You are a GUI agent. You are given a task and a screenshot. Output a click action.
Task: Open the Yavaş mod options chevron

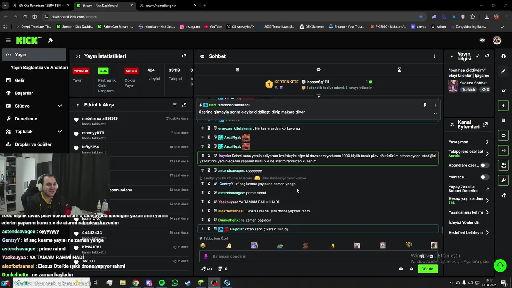coord(487,142)
